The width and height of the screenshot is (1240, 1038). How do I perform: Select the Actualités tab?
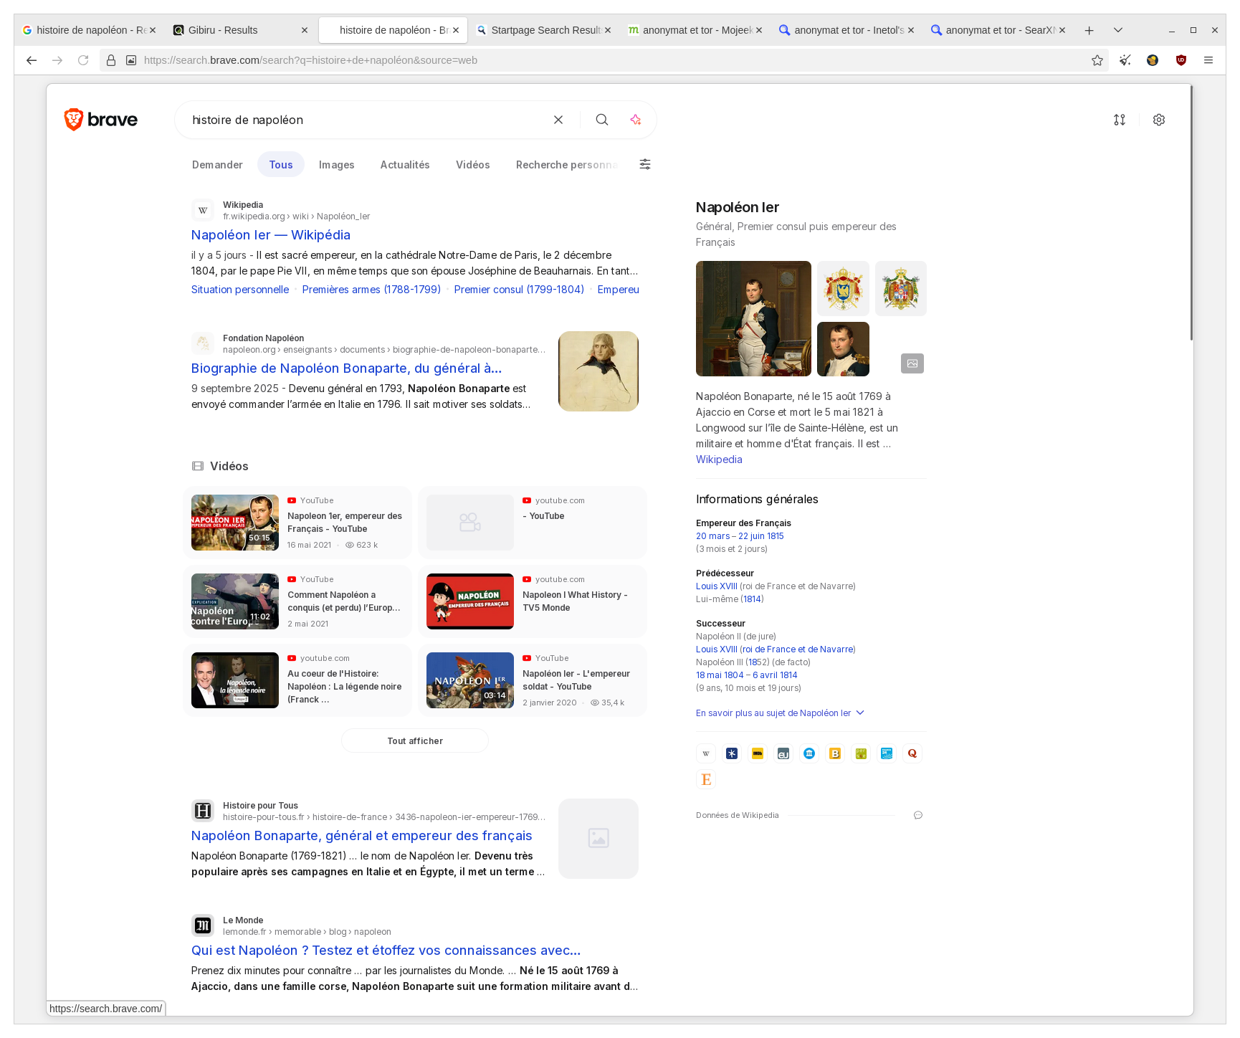click(405, 164)
